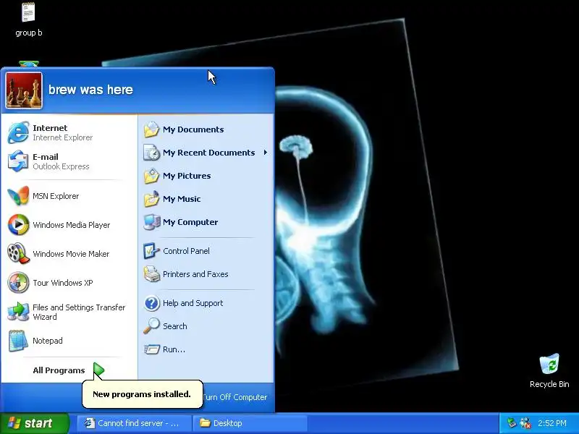Viewport: 579px width, 434px height.
Task: Click the Windows Movie Maker film reel icon
Action: (x=18, y=254)
